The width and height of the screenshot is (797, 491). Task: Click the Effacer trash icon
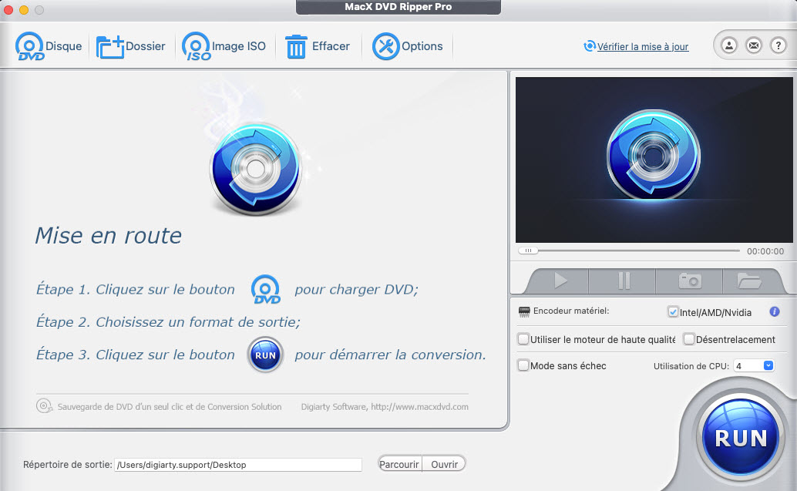coord(298,45)
